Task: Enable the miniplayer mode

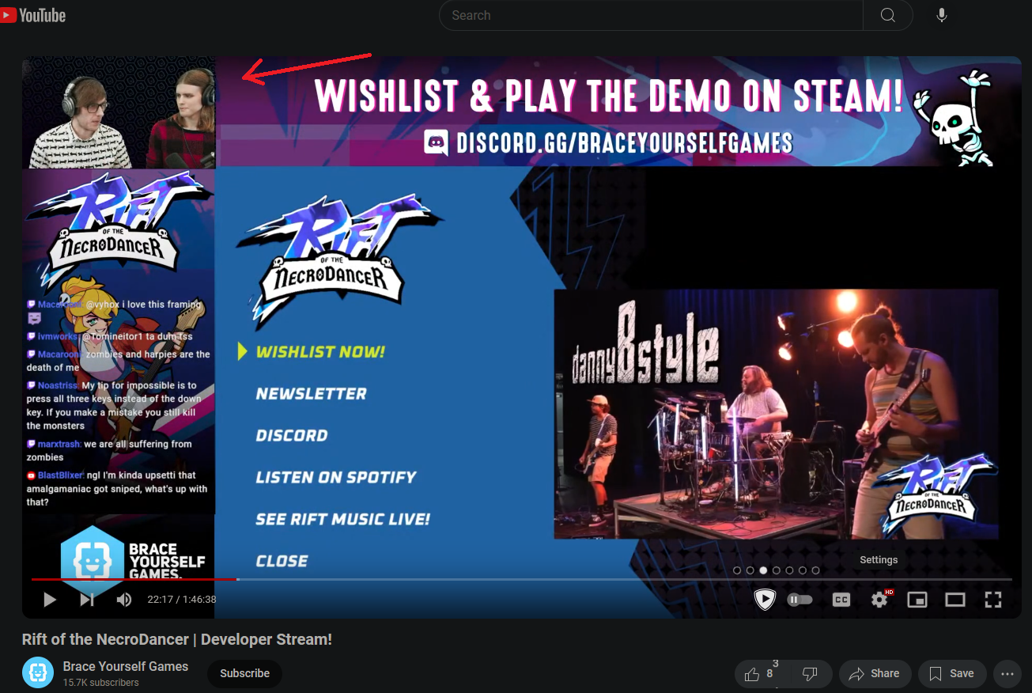Action: coord(917,600)
